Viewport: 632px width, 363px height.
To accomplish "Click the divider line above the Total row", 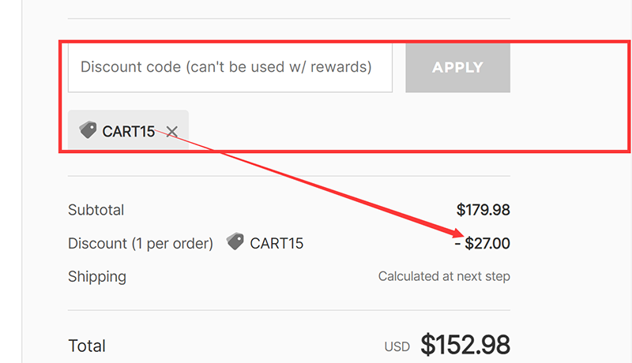I will [289, 310].
